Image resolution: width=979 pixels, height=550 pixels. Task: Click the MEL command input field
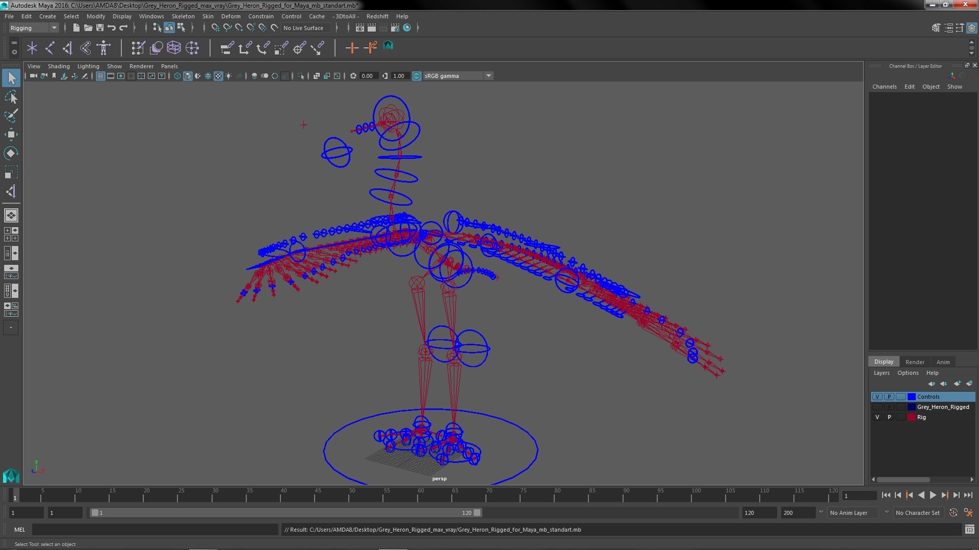154,530
